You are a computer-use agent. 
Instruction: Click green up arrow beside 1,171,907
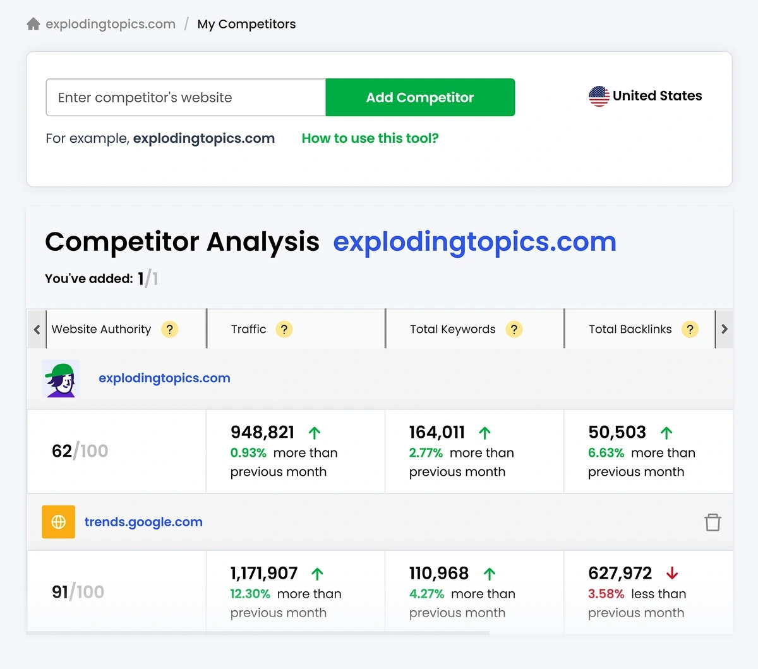[317, 574]
